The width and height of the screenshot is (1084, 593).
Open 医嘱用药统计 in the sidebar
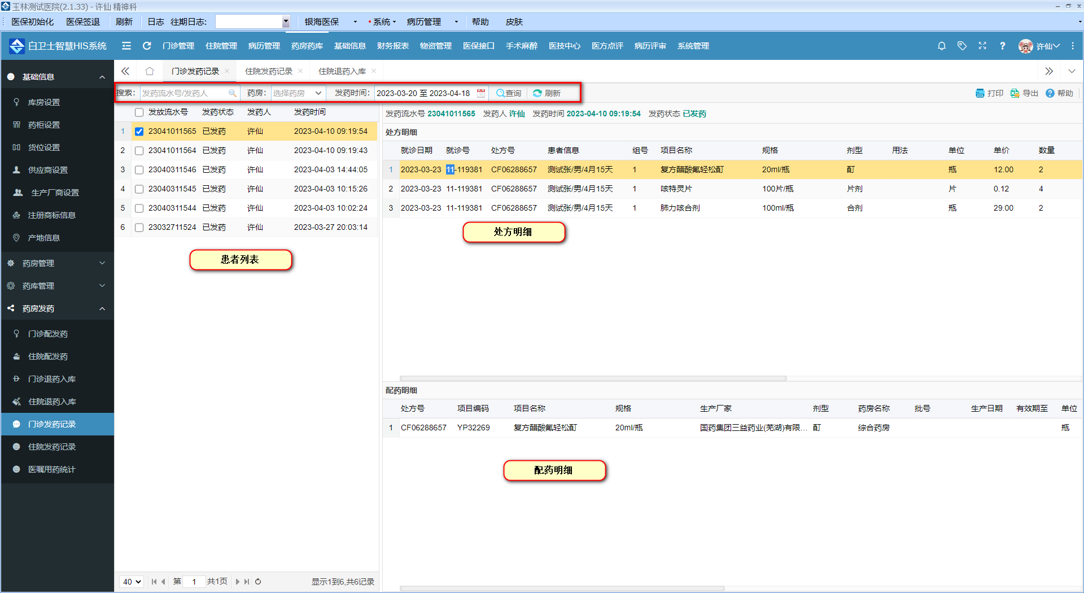[x=58, y=469]
